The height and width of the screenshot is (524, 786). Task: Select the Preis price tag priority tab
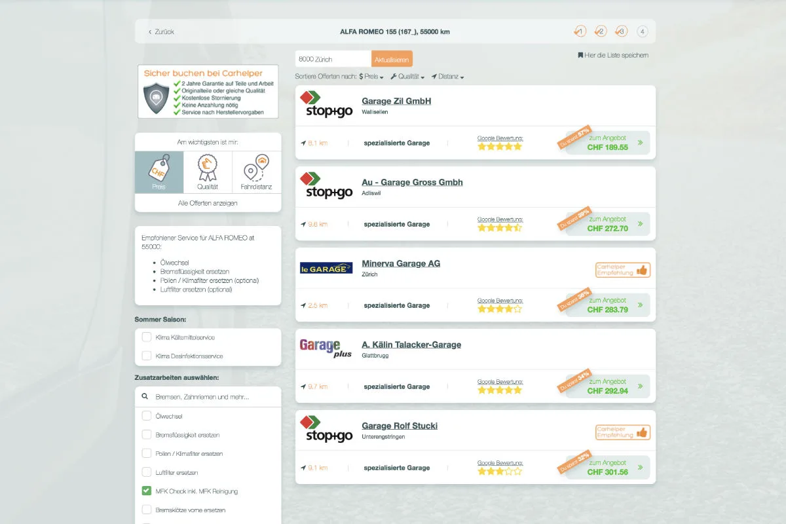tap(159, 172)
